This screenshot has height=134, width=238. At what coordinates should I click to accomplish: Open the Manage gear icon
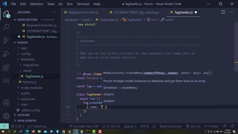click(6, 116)
